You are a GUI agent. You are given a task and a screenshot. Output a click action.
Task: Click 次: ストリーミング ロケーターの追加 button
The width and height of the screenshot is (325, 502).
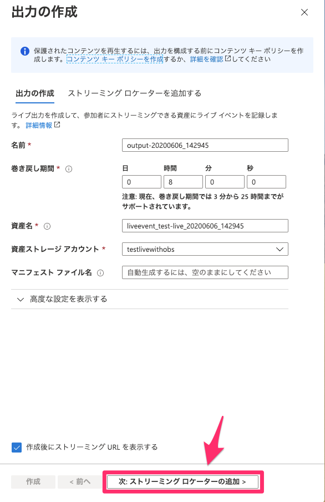[x=182, y=481]
